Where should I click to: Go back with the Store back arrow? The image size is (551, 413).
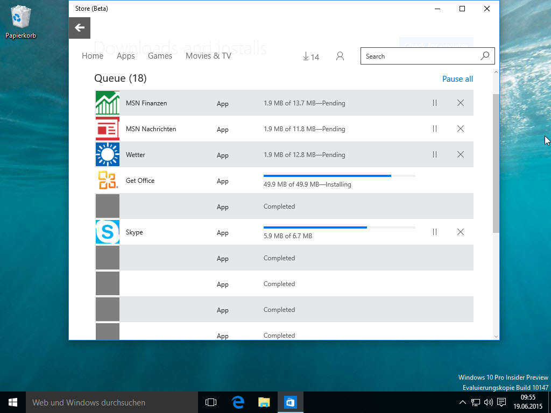[x=80, y=28]
